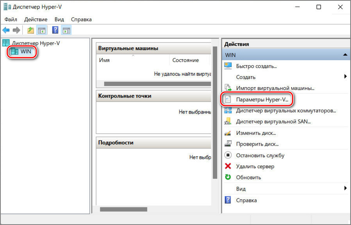Open Диспетчер виртуальных коммутаторов... action
This screenshot has width=351, height=225.
coord(286,111)
